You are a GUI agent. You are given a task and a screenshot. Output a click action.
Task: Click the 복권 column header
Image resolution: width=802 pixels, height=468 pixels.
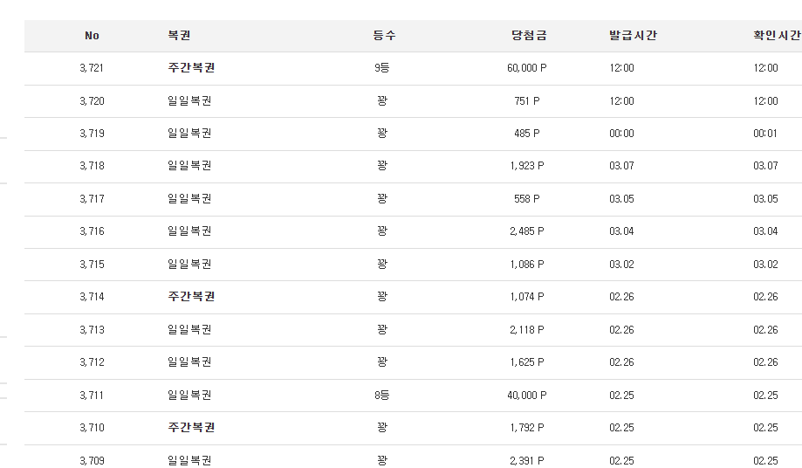179,35
